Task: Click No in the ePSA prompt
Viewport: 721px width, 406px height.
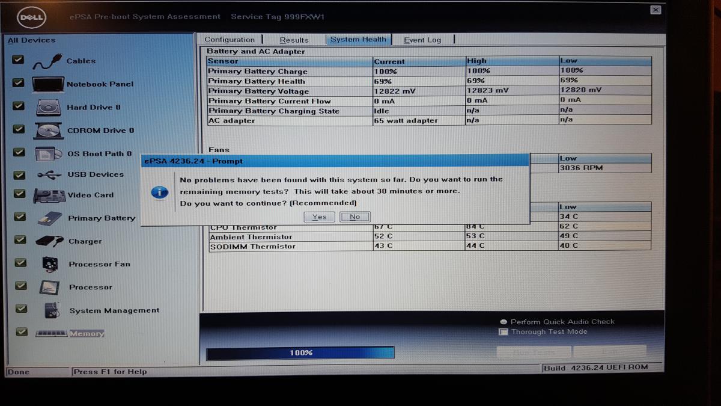Action: pos(355,217)
